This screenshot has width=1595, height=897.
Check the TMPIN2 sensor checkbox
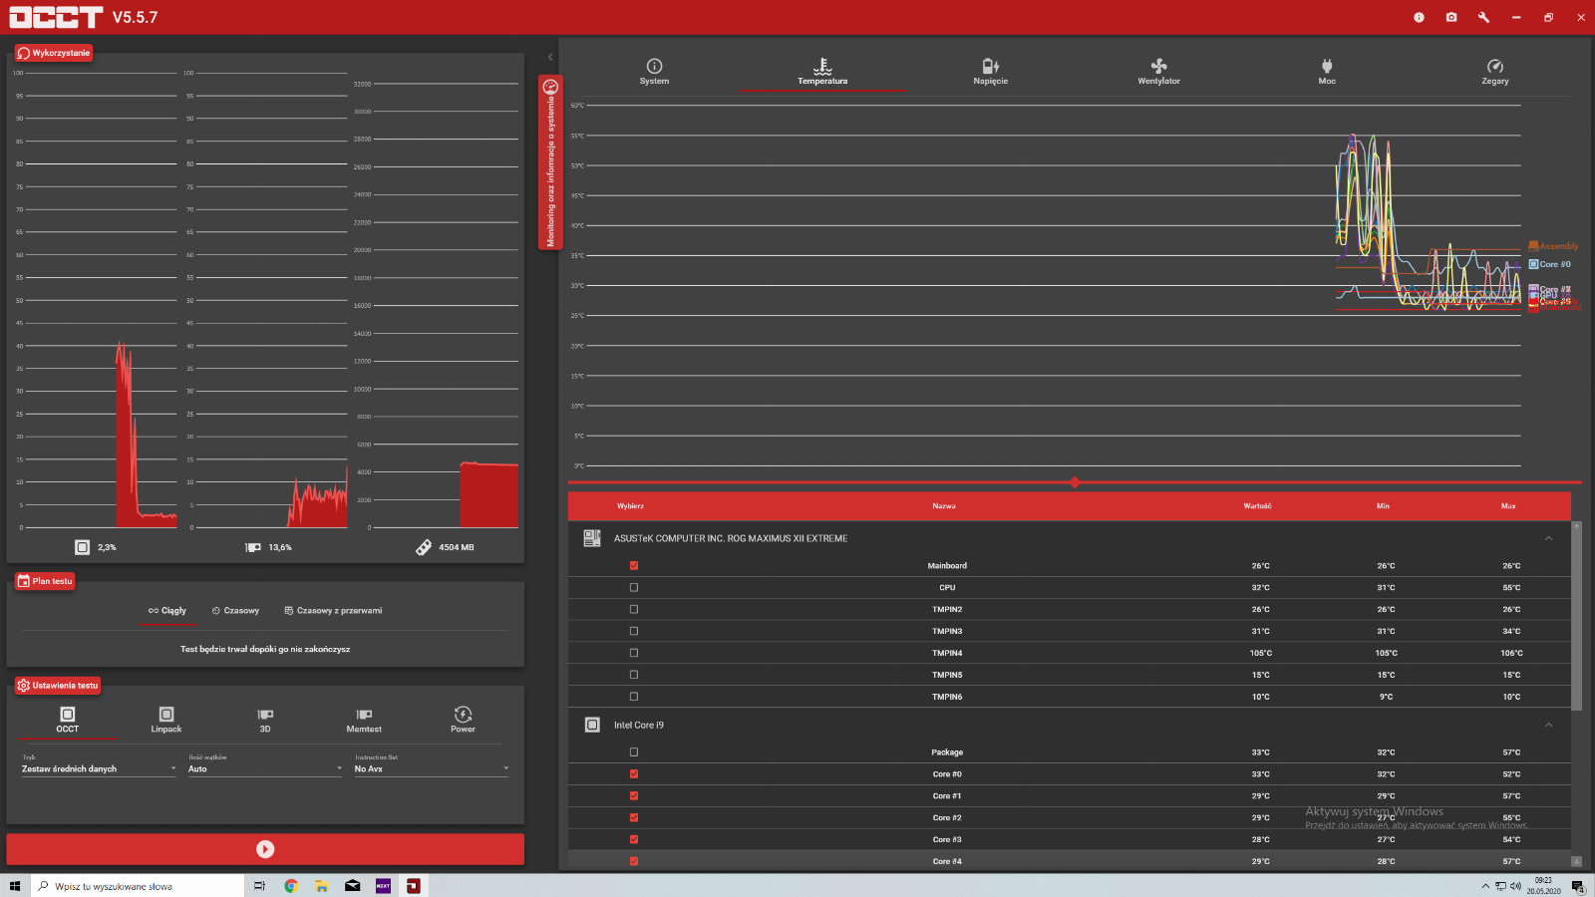coord(634,609)
